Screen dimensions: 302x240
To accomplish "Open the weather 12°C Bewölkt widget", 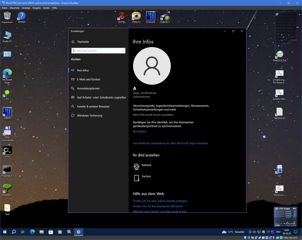I will [x=233, y=232].
